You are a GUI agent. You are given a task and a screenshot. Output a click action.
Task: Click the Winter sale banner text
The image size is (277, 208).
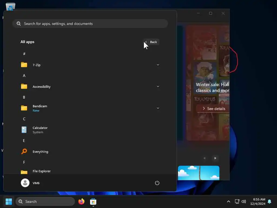pos(213,87)
